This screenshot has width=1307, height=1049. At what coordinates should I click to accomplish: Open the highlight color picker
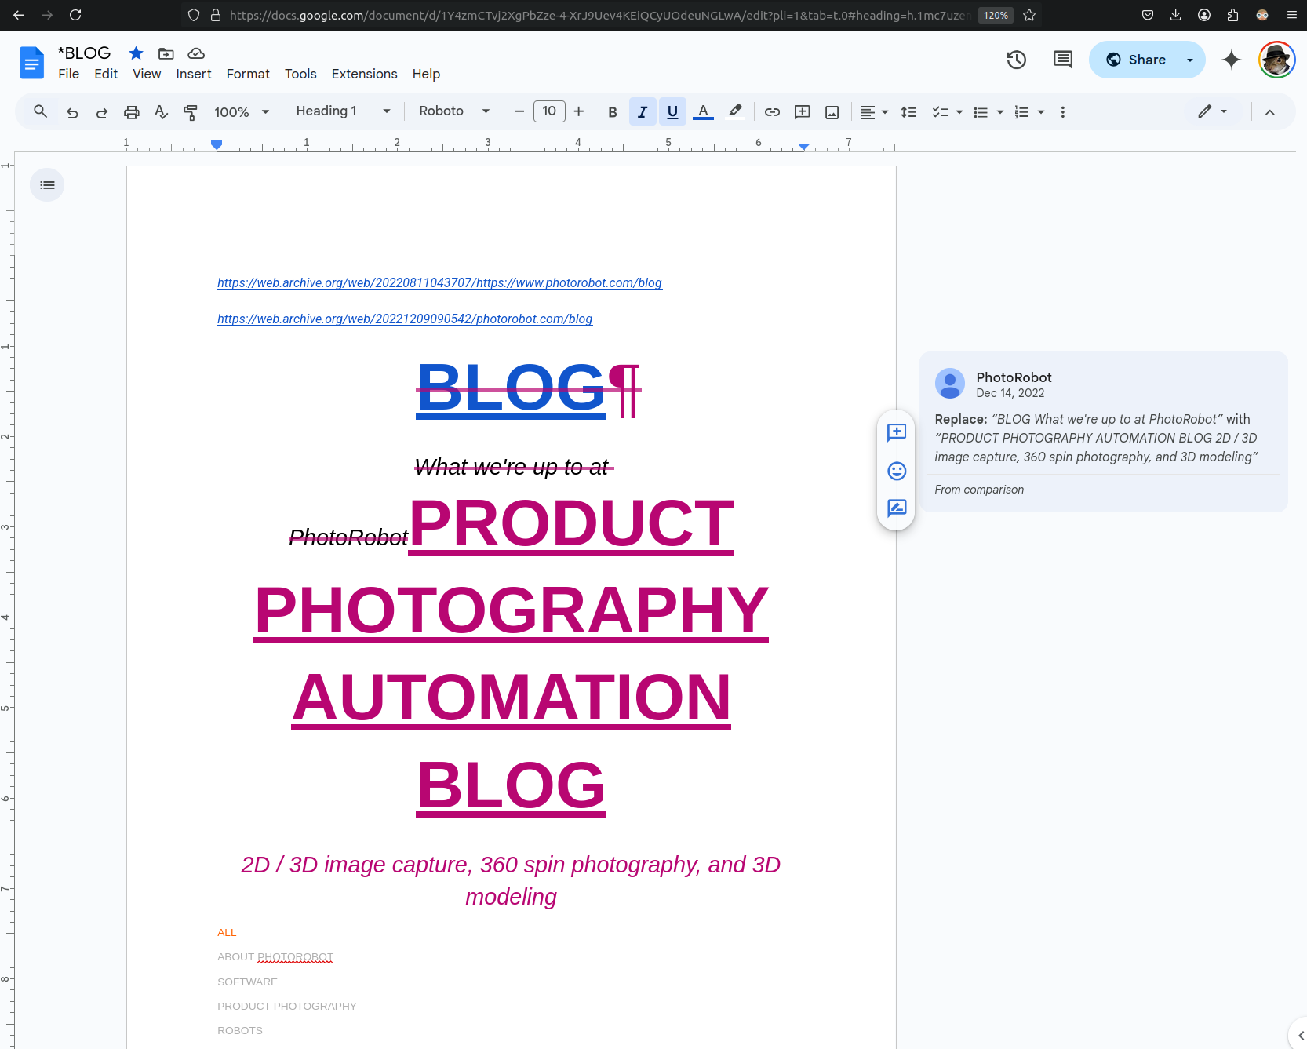735,112
